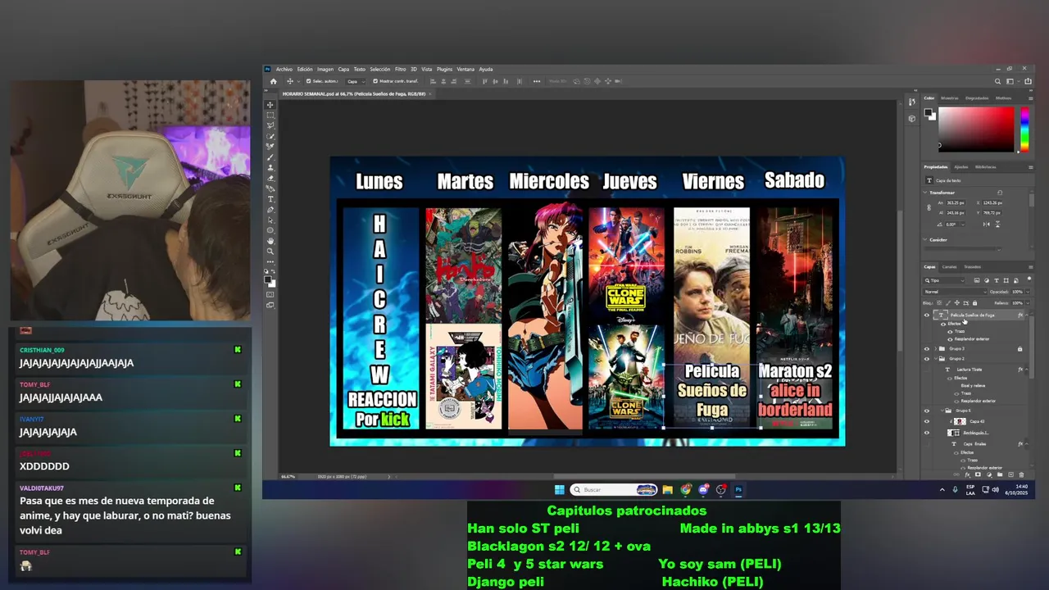1049x590 pixels.
Task: Click the Windows taskbar Buscar search box
Action: [x=614, y=489]
